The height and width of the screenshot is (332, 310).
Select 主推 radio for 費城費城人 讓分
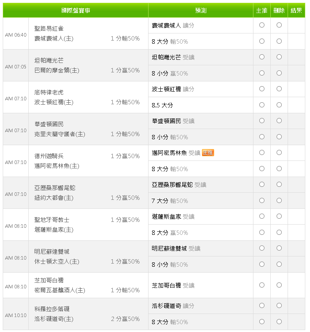click(262, 25)
